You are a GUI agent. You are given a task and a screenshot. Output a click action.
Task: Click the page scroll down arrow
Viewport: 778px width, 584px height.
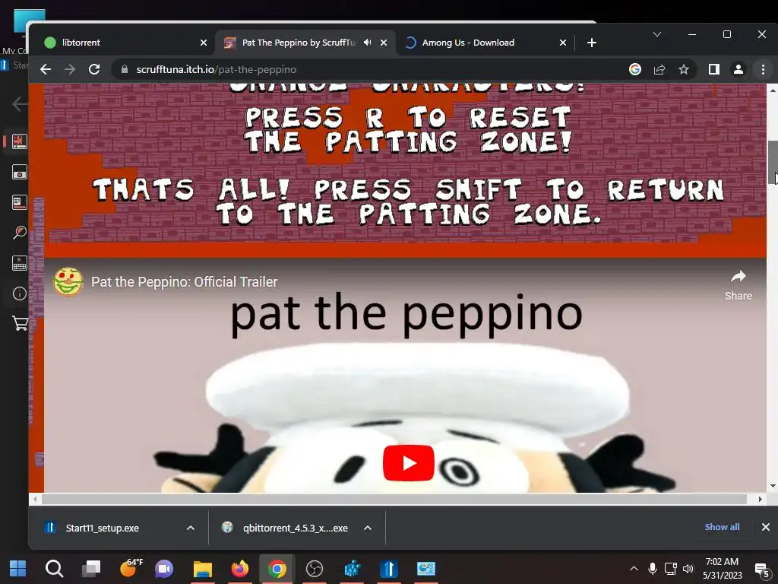tap(773, 486)
